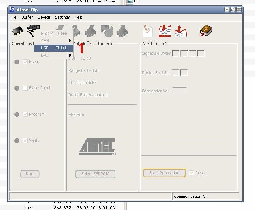Click the Save Buffer As HEX File icon

click(x=181, y=31)
